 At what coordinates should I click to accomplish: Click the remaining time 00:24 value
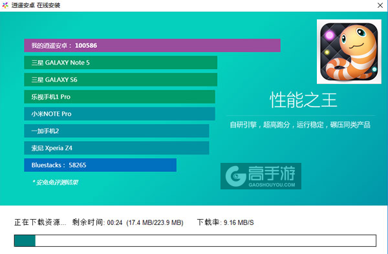coord(114,222)
